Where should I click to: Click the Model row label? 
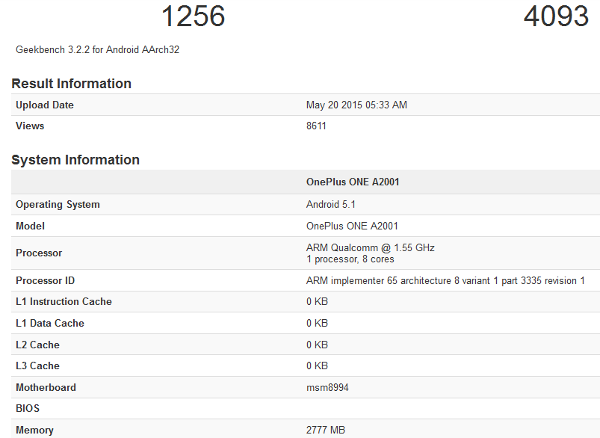click(30, 226)
